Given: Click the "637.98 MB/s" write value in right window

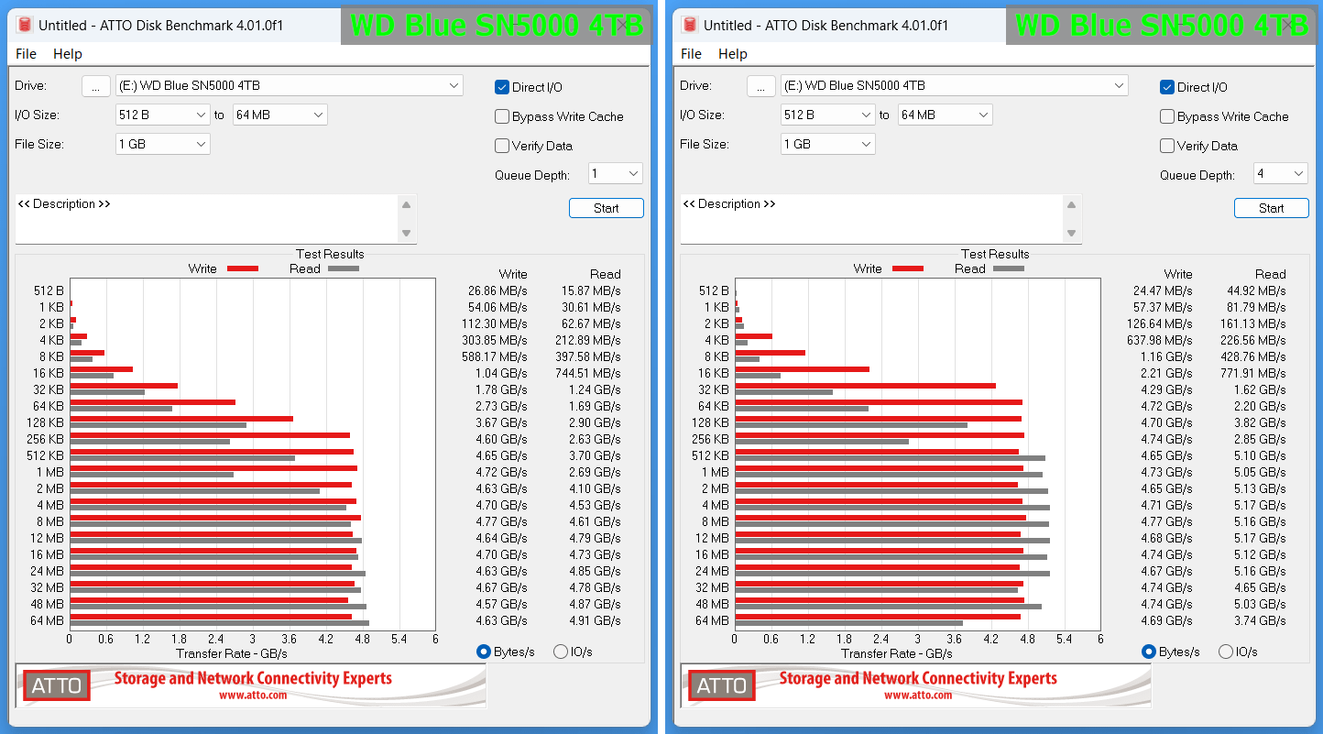Looking at the screenshot, I should pos(1160,340).
